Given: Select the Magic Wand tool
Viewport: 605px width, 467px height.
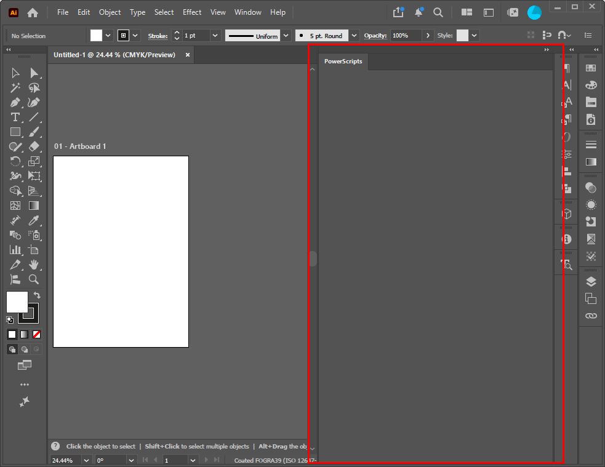Looking at the screenshot, I should click(x=15, y=87).
